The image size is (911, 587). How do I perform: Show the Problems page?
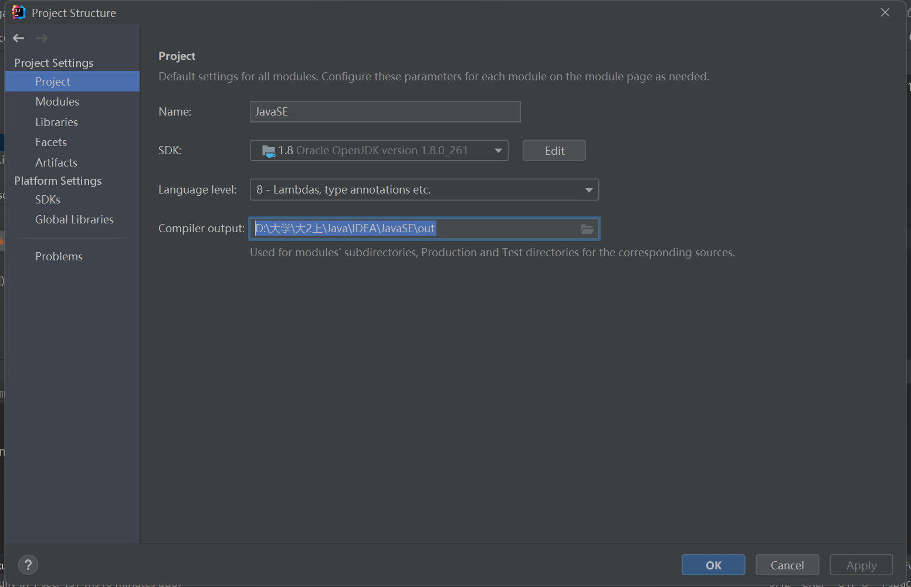point(59,256)
